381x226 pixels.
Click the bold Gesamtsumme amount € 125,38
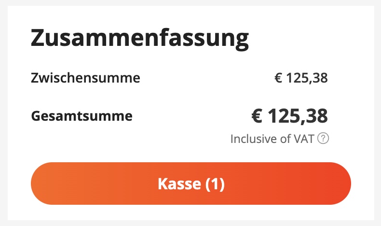click(x=289, y=116)
